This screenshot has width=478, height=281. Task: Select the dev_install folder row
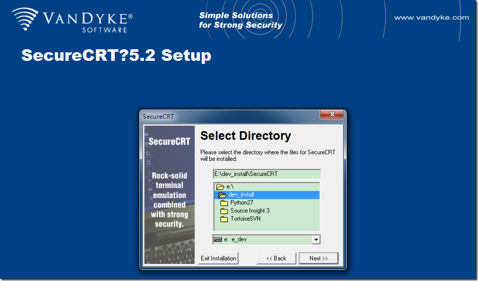[267, 195]
